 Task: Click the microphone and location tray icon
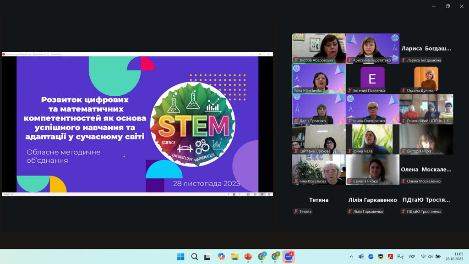tap(400, 257)
